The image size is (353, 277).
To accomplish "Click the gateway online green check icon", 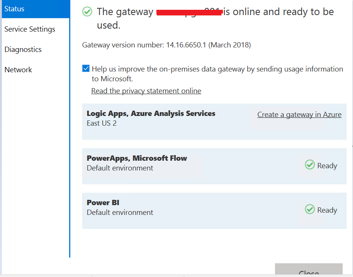I will [x=87, y=12].
